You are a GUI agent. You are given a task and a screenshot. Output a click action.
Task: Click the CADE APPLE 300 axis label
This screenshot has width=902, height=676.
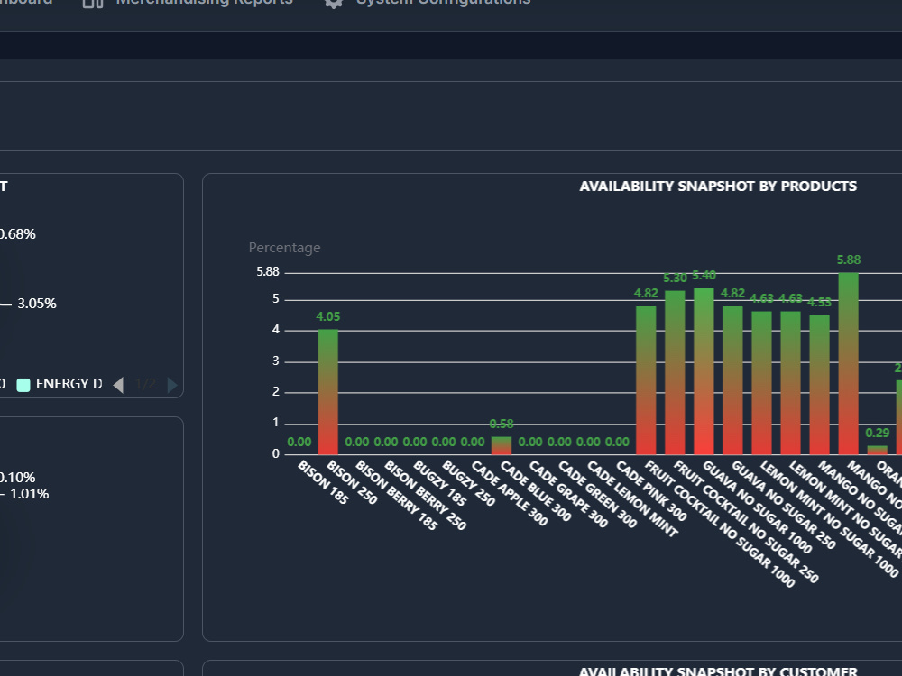pyautogui.click(x=509, y=493)
